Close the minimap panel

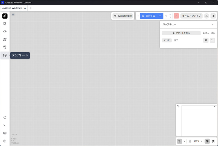click(x=214, y=107)
